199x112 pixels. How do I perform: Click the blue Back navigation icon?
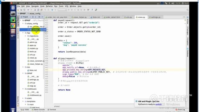click(x=52, y=10)
